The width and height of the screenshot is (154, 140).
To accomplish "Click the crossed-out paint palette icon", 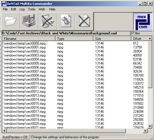I will tap(47, 21).
